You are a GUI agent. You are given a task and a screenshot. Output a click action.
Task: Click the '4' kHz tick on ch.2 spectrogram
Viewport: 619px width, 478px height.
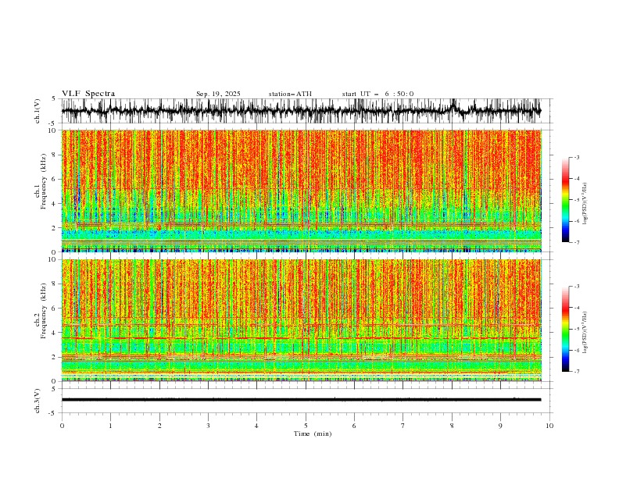pyautogui.click(x=55, y=333)
